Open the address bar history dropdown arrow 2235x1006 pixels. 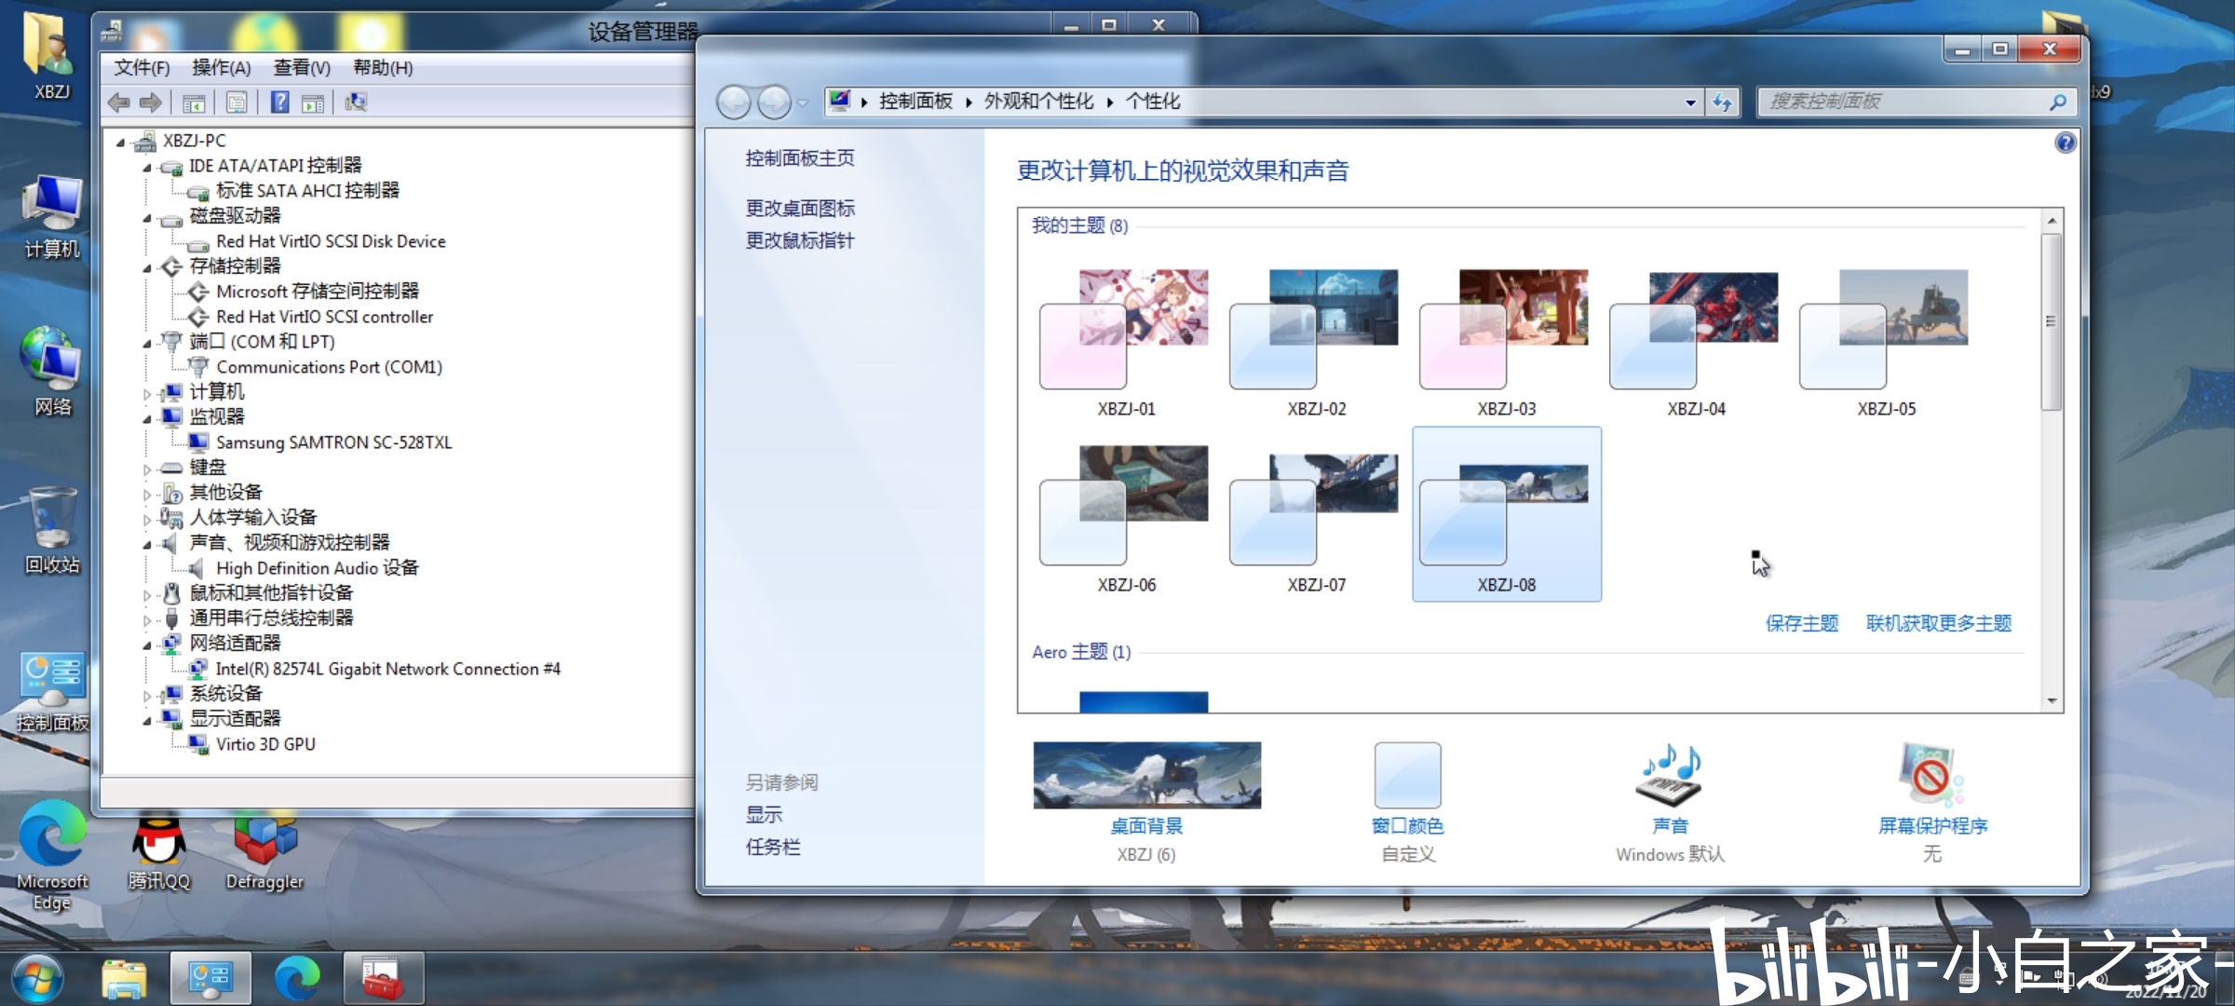point(1690,102)
